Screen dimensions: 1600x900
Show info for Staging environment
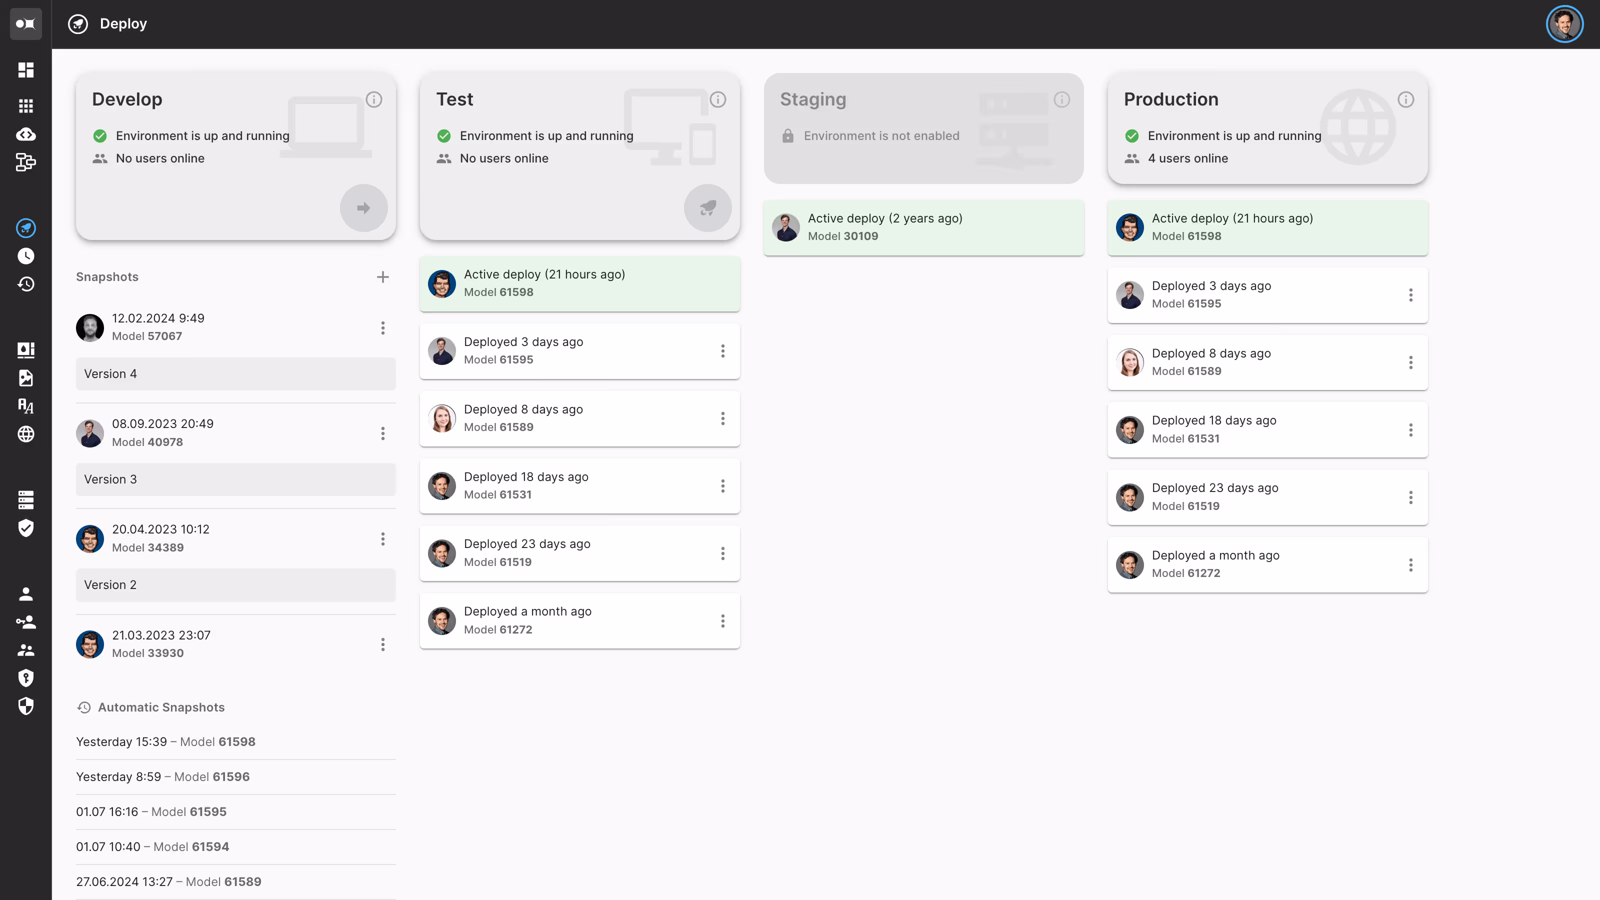point(1062,99)
